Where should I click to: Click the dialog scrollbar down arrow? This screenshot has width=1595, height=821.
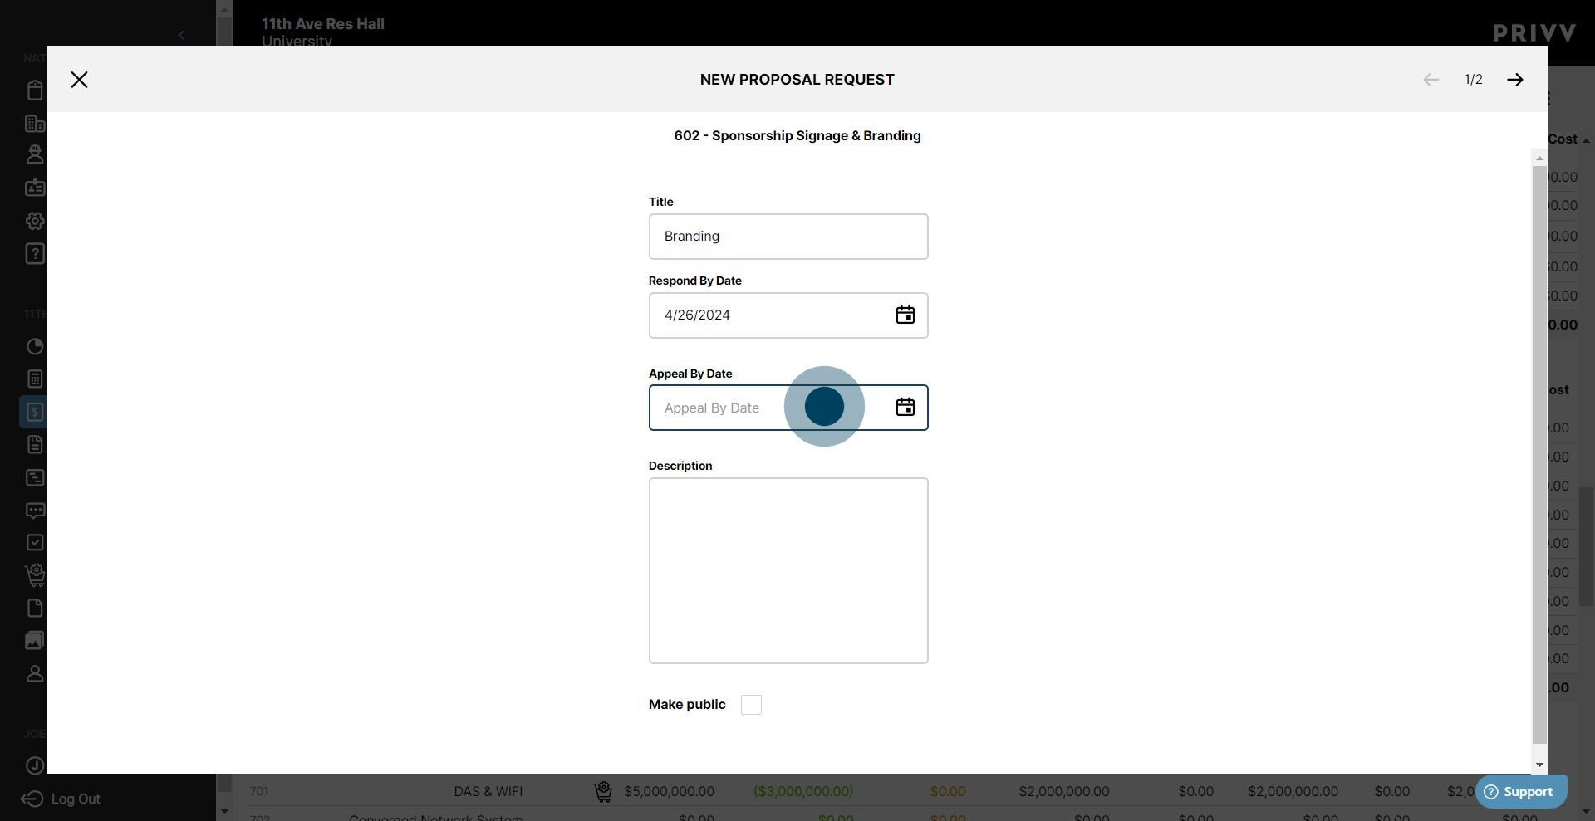1539,765
